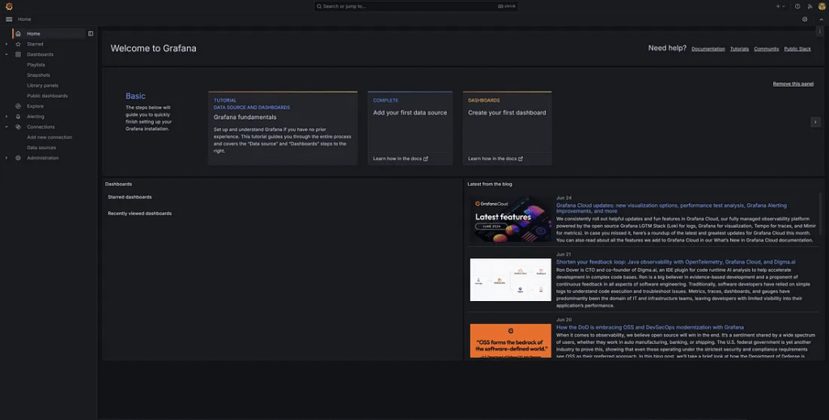
Task: Open the Grafana fundamentals tutorial card
Action: pyautogui.click(x=283, y=128)
